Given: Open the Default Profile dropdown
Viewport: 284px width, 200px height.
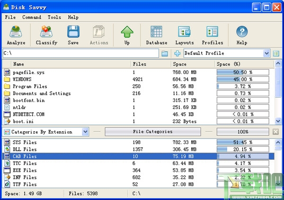Looking at the screenshot, I should click(x=266, y=53).
